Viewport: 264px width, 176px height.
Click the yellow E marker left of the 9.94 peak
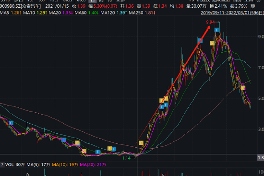tap(212, 44)
